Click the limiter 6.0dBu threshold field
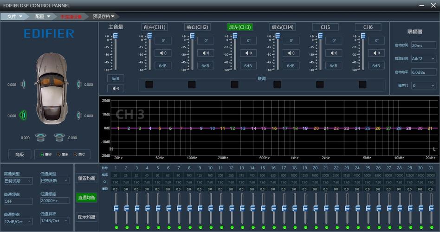440x232 pixels. (424, 72)
